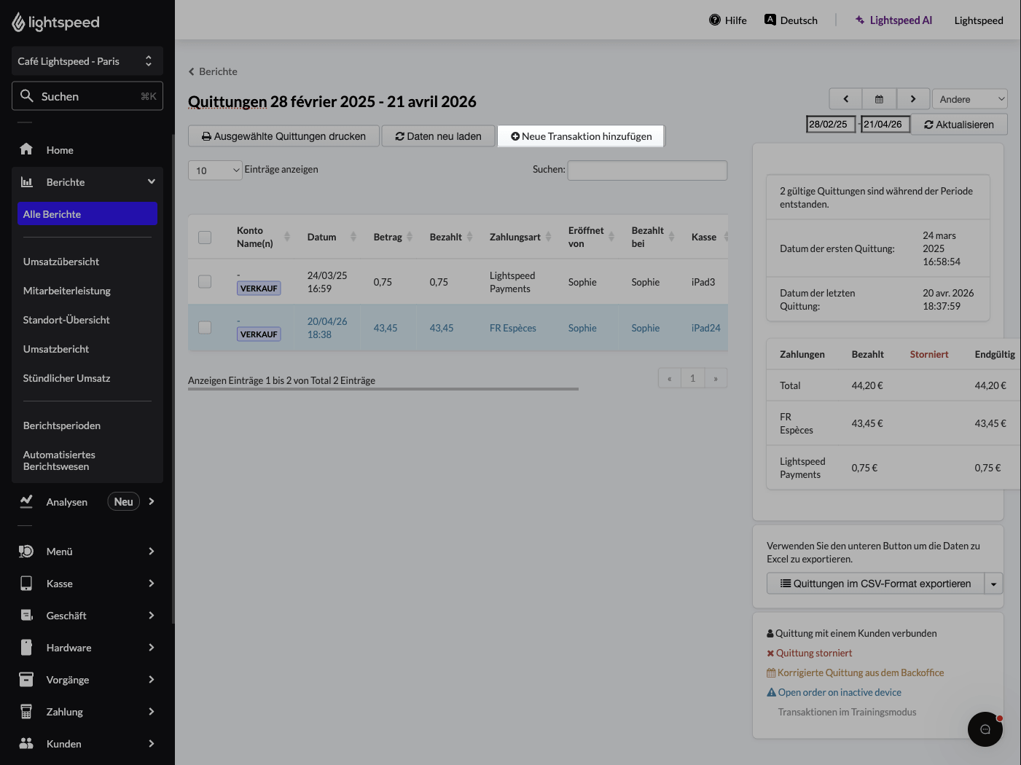This screenshot has width=1021, height=765.
Task: Open Umsatzbericht report
Action: (x=56, y=349)
